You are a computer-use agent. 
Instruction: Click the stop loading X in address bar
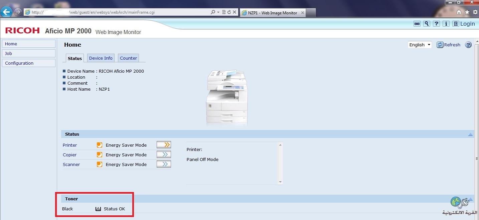[x=234, y=12]
